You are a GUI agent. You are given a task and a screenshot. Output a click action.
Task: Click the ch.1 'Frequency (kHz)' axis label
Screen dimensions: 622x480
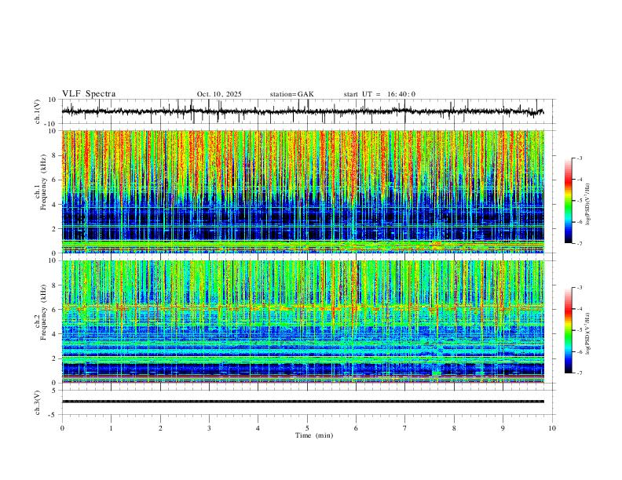(43, 183)
